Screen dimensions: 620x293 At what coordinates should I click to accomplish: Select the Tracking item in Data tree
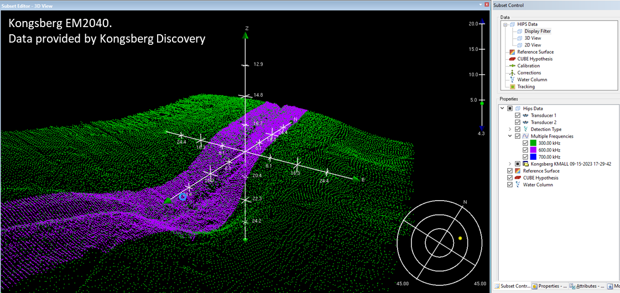click(x=525, y=87)
